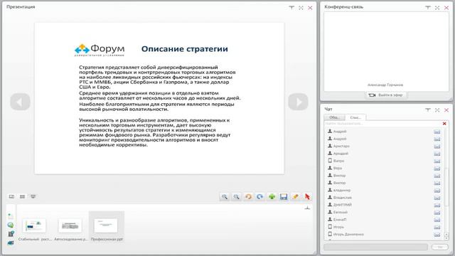Viewport: 455px width, 256px height.
Task: Pin the Презентация panel
Action: click(291, 8)
